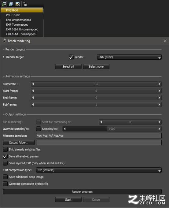169x208 pixels.
Task: Decrease Subframes using the left arrow
Action: (x=33, y=105)
